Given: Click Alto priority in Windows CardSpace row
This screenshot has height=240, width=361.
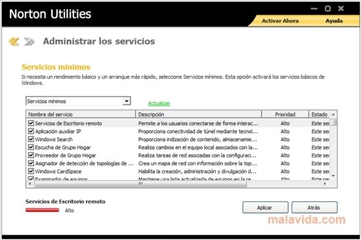Looking at the screenshot, I should 285,171.
